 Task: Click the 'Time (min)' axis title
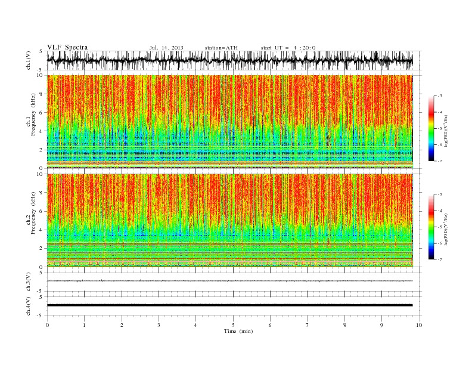(238, 331)
